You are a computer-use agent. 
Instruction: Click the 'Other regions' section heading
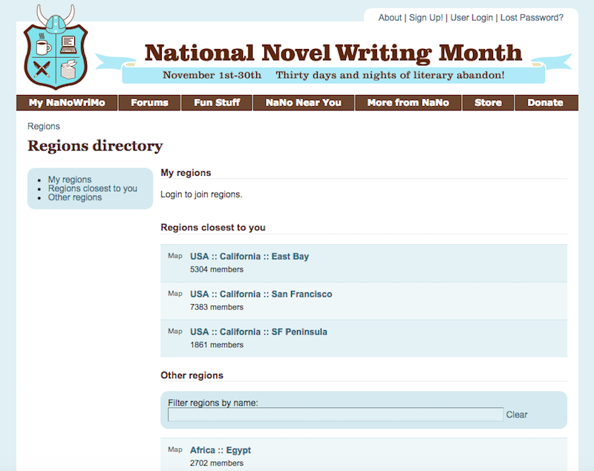click(x=192, y=375)
